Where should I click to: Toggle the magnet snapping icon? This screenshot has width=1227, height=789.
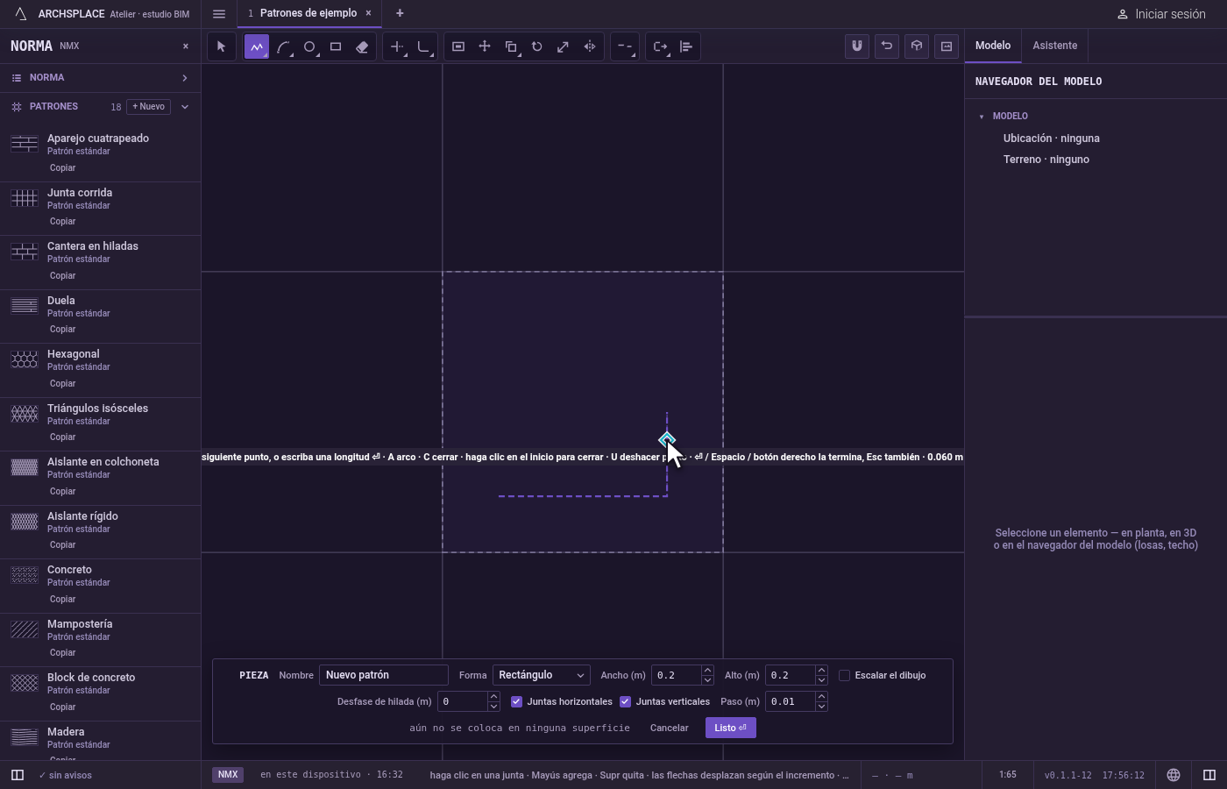click(857, 46)
